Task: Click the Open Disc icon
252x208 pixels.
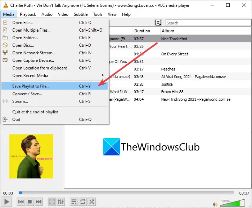Action: (5, 45)
